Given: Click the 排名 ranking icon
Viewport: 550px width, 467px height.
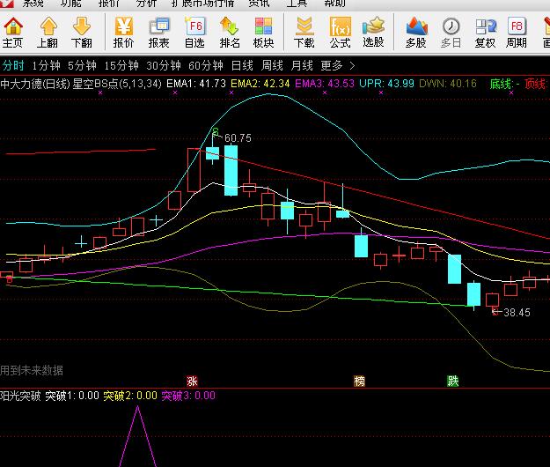Looking at the screenshot, I should 229,32.
